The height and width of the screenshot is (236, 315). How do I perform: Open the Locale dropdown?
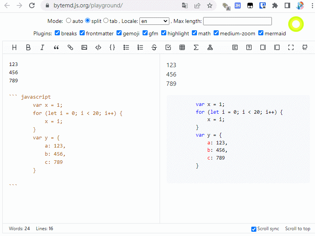pos(154,21)
